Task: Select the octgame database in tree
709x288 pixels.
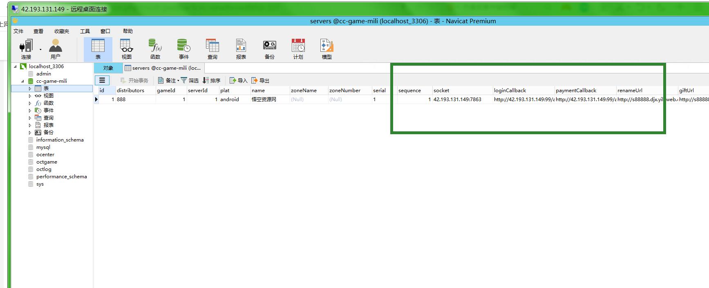Action: 47,162
